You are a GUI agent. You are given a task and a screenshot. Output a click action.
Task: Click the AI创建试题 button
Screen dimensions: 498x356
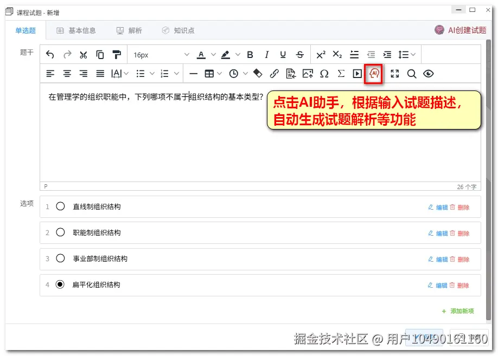(x=461, y=30)
